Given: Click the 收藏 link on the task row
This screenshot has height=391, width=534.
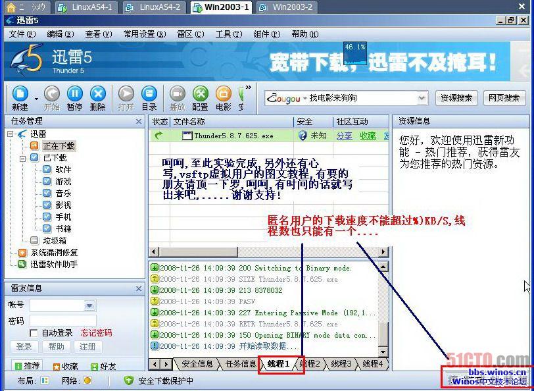Looking at the screenshot, I should 368,136.
